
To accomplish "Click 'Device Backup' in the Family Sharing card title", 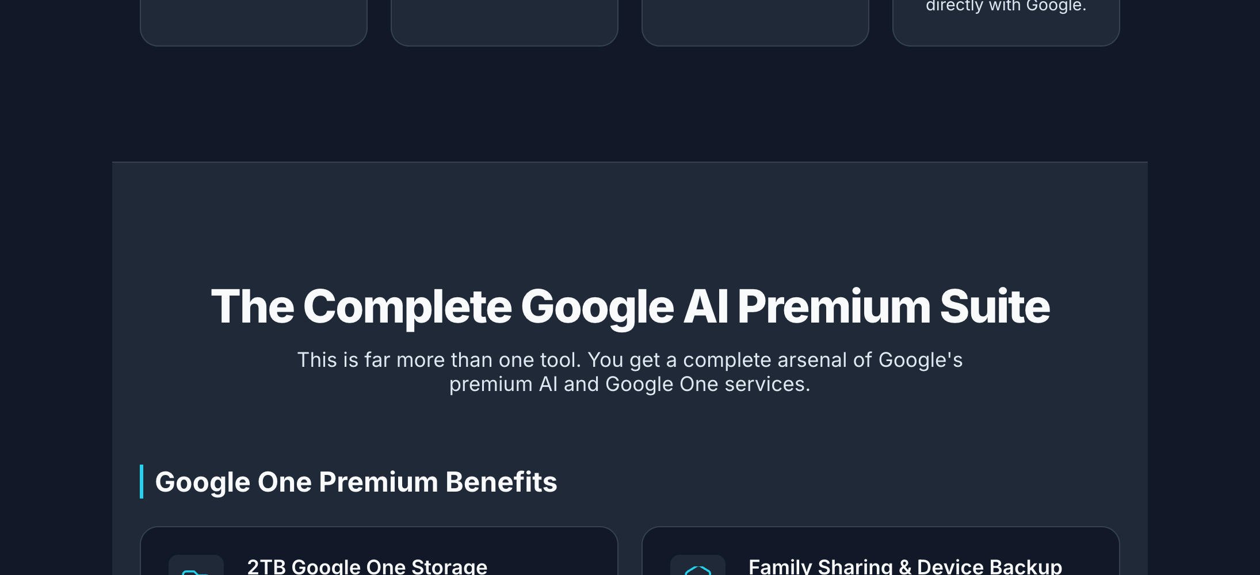I will [x=990, y=566].
